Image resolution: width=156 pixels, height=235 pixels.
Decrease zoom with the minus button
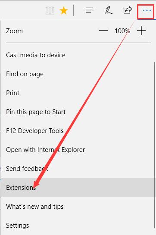103,31
